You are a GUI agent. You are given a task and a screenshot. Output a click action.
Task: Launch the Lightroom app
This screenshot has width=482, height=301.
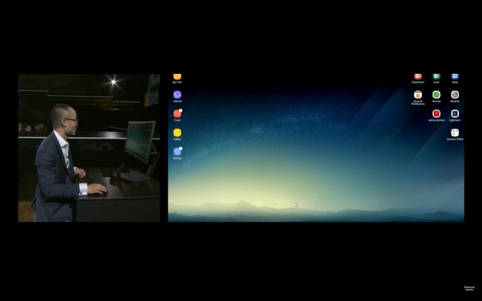(455, 114)
